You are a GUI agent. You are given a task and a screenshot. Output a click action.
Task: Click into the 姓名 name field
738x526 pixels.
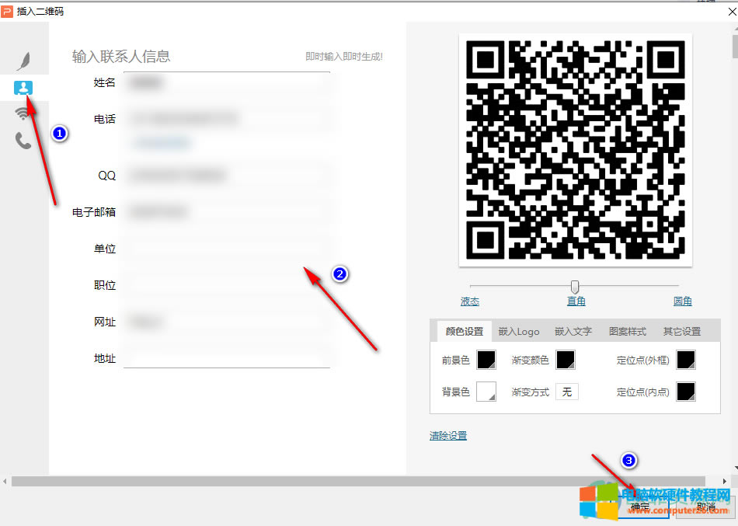pyautogui.click(x=225, y=82)
